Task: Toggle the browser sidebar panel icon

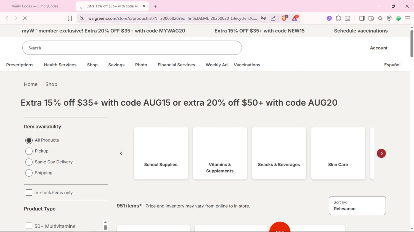Action: (x=362, y=18)
